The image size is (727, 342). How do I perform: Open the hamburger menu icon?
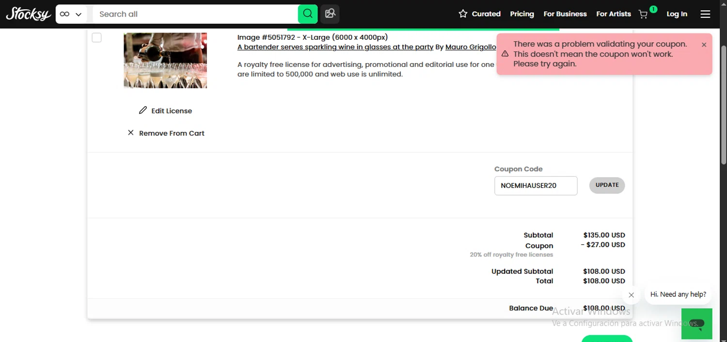coord(705,14)
